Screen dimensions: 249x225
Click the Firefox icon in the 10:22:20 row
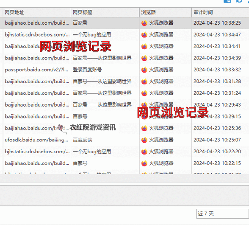click(x=144, y=152)
